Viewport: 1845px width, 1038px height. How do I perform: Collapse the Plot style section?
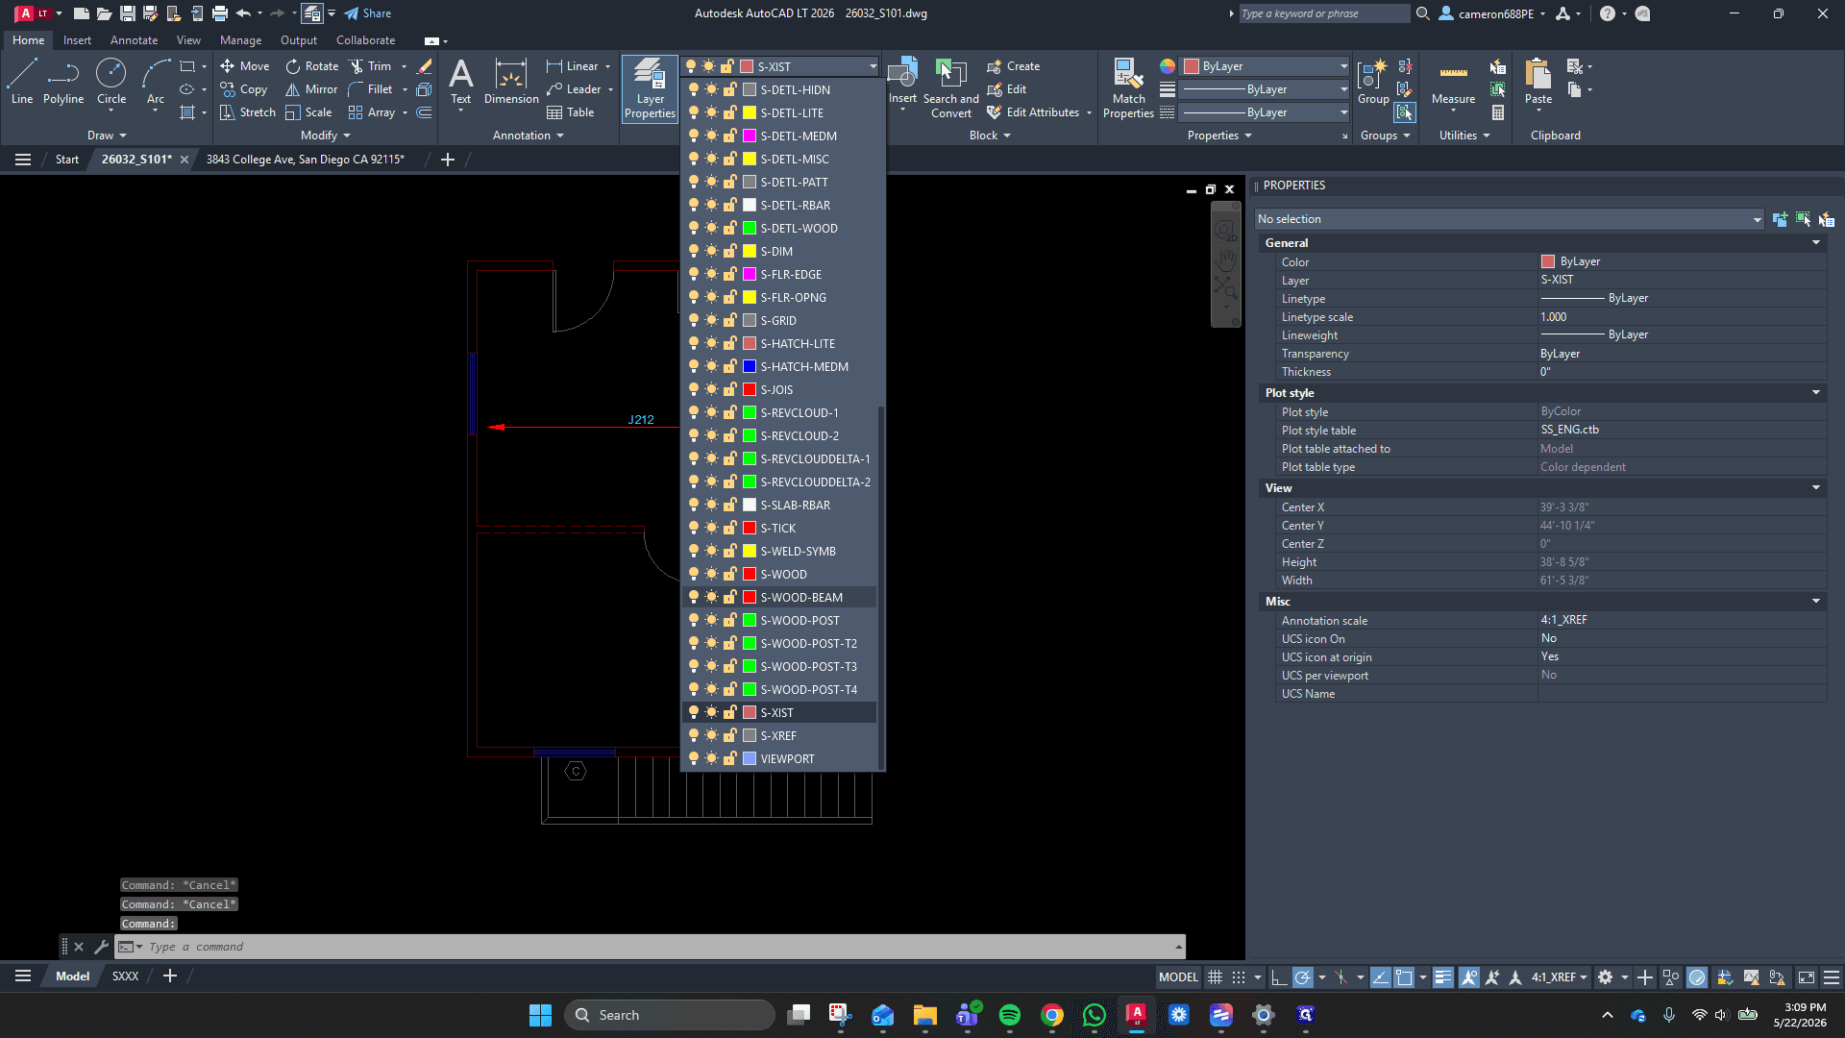click(1816, 392)
